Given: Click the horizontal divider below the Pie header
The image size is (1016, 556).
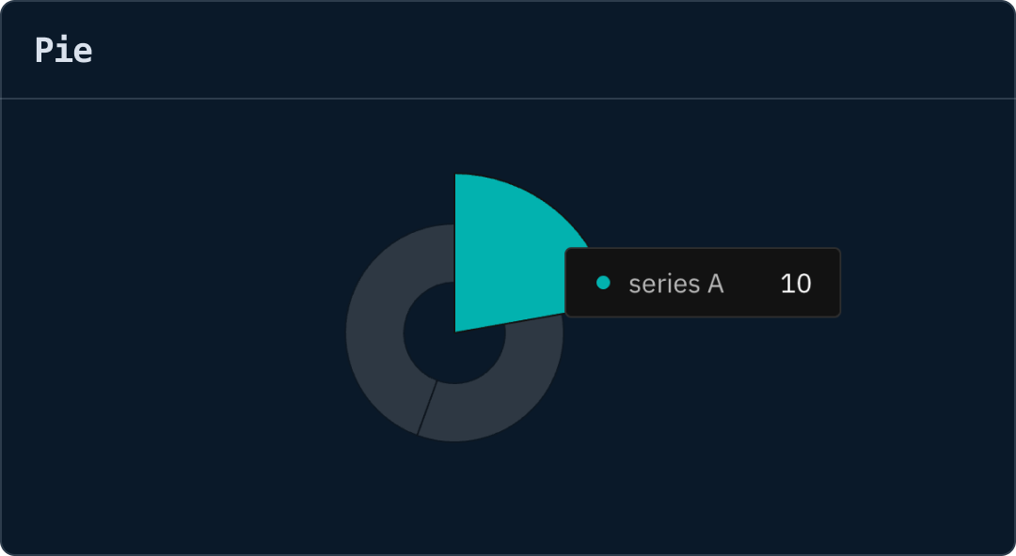Looking at the screenshot, I should coord(508,99).
